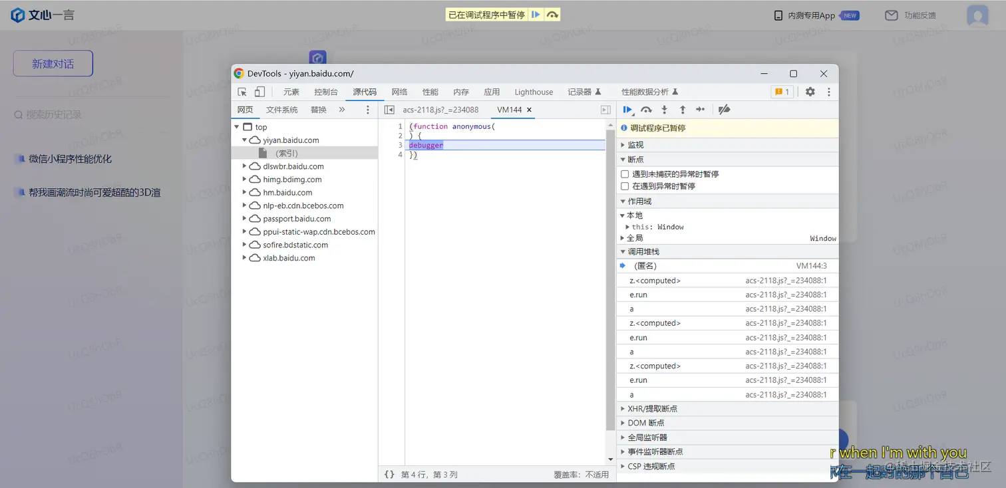Hide the debugger sidebar pane
Viewport: 1006px width, 488px height.
click(x=605, y=110)
